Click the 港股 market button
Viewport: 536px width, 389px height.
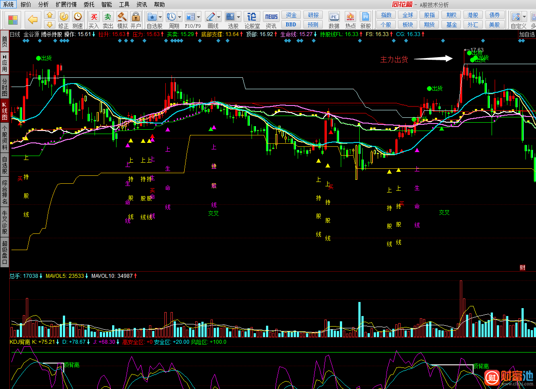tap(473, 15)
